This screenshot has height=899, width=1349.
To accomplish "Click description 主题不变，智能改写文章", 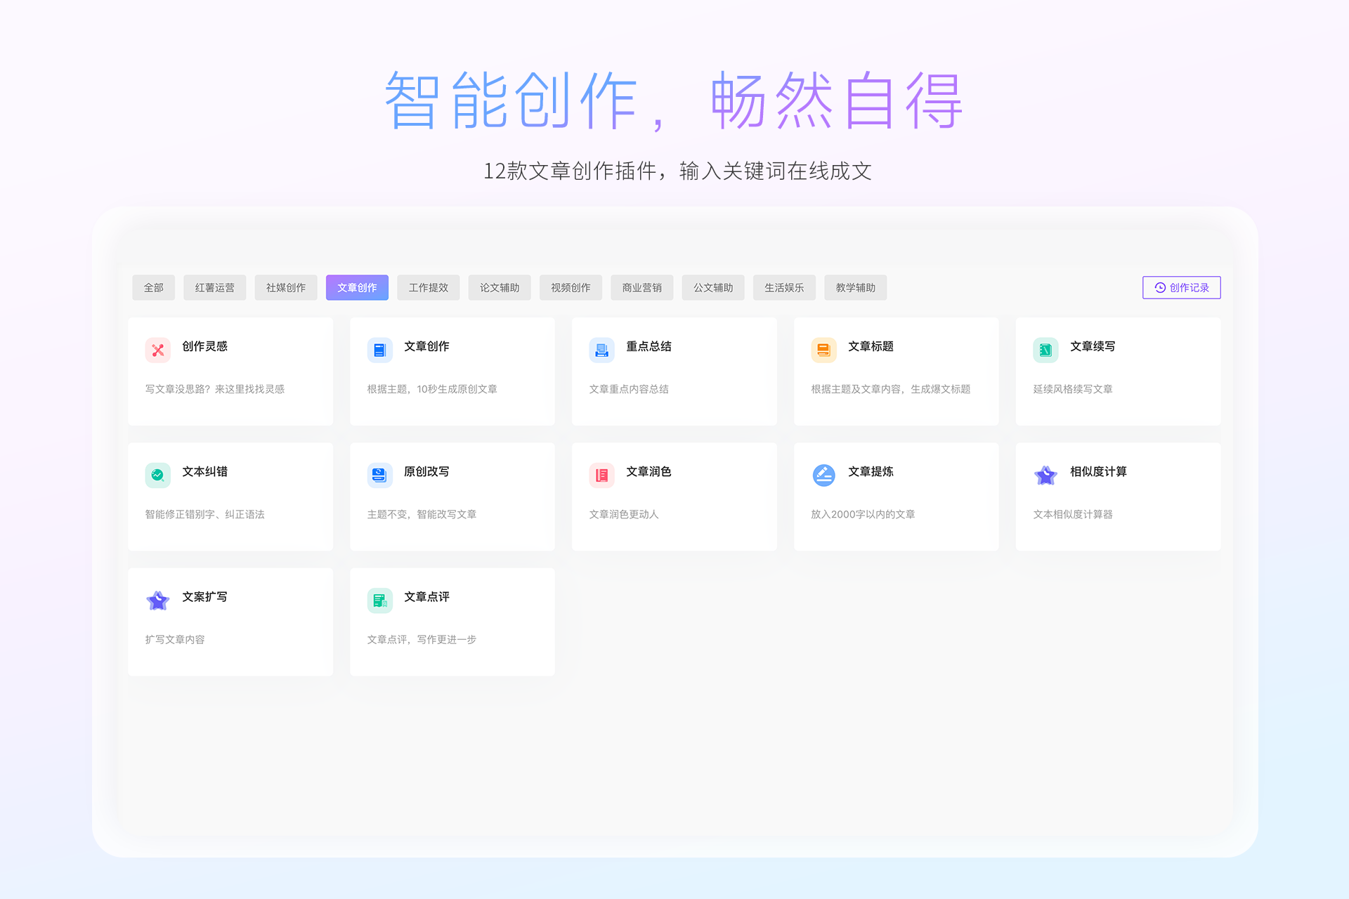I will point(422,515).
